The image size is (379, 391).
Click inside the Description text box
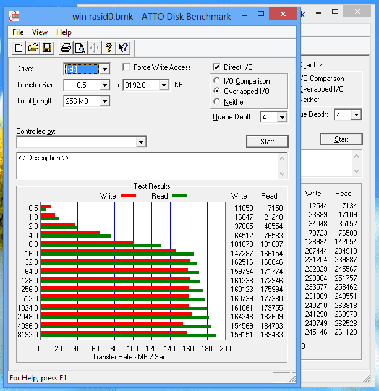tap(147, 166)
